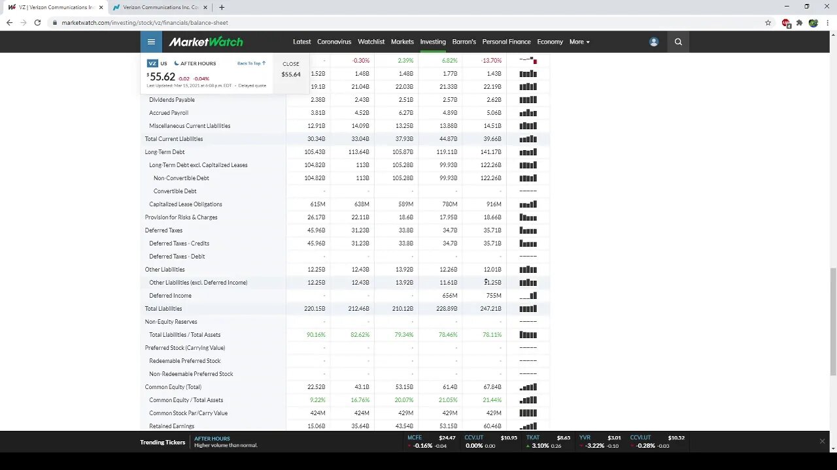Open the Coronavirus nav item
The width and height of the screenshot is (837, 470).
coord(334,42)
